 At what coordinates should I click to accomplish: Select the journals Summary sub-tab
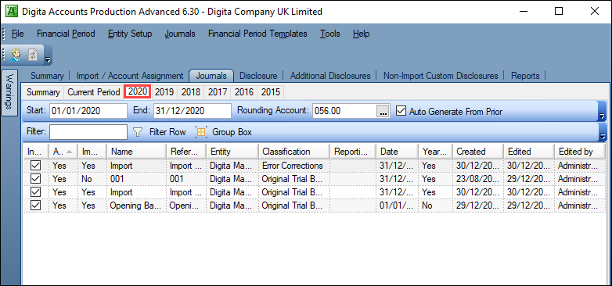(43, 92)
